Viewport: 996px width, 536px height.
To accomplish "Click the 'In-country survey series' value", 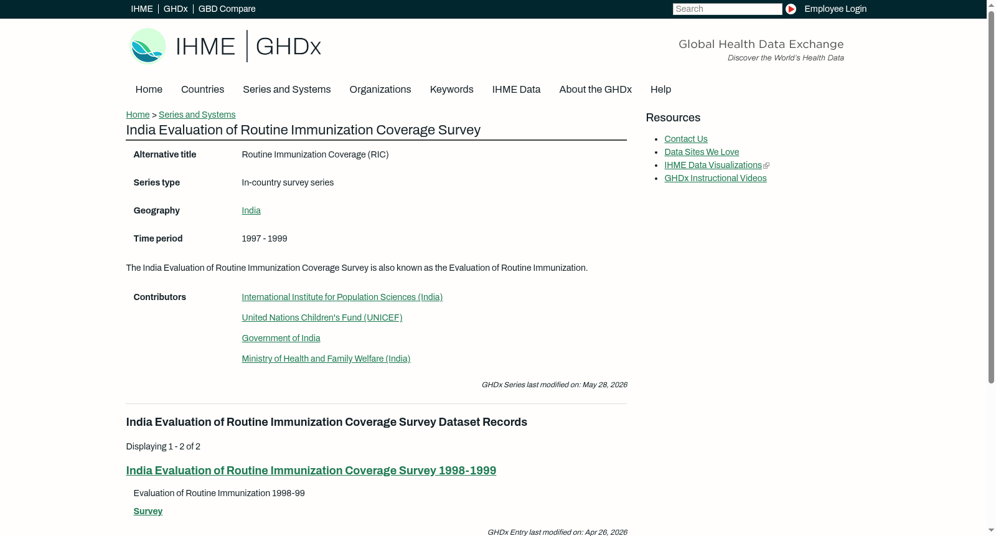I will tap(288, 182).
